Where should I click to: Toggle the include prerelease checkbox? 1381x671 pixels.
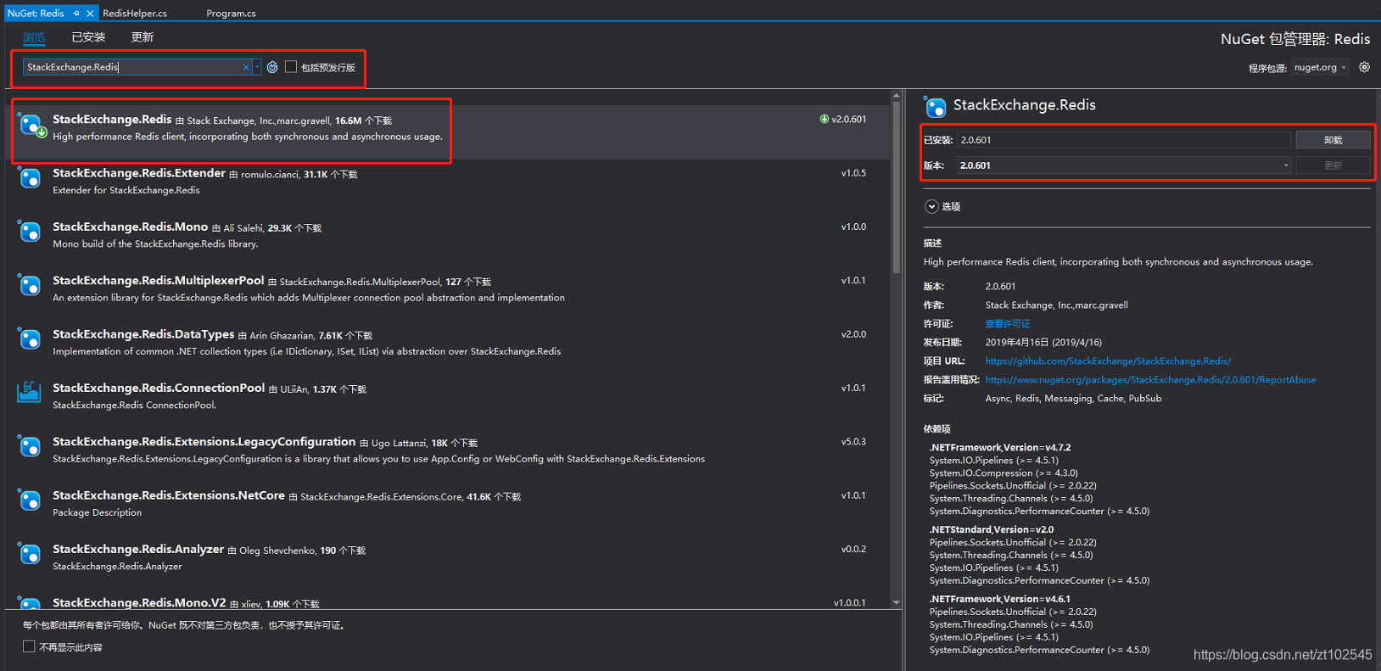291,67
